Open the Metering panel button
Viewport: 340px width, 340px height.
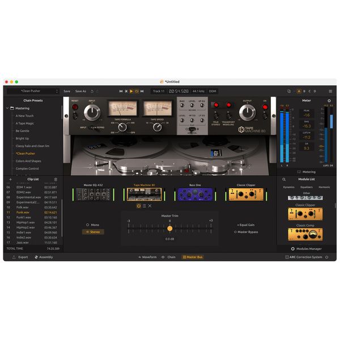pyautogui.click(x=306, y=172)
